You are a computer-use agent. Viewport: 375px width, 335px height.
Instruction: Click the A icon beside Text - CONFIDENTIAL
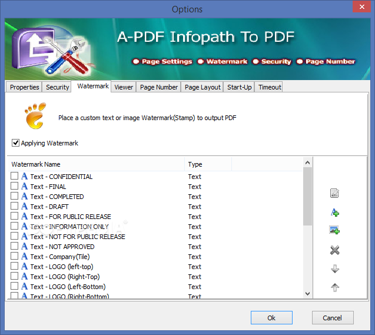tap(24, 176)
